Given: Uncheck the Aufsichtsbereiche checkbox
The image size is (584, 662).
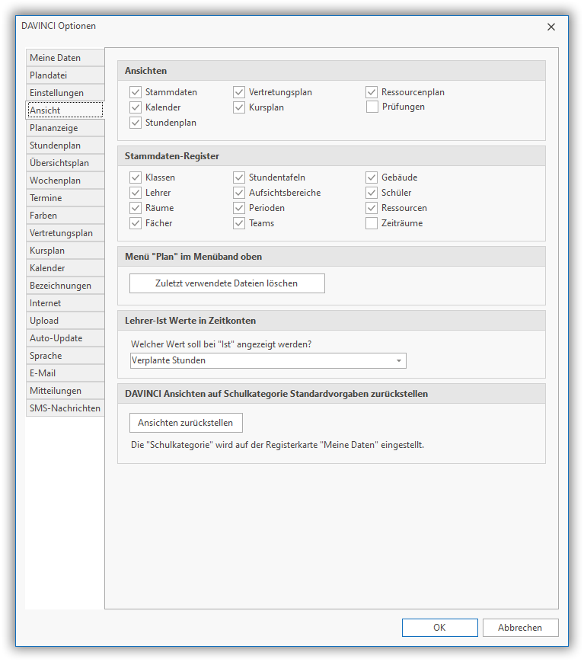Looking at the screenshot, I should [240, 193].
